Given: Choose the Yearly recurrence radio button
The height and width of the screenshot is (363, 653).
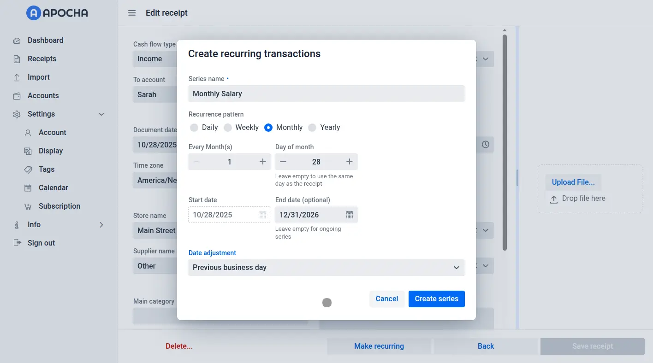Looking at the screenshot, I should [313, 128].
